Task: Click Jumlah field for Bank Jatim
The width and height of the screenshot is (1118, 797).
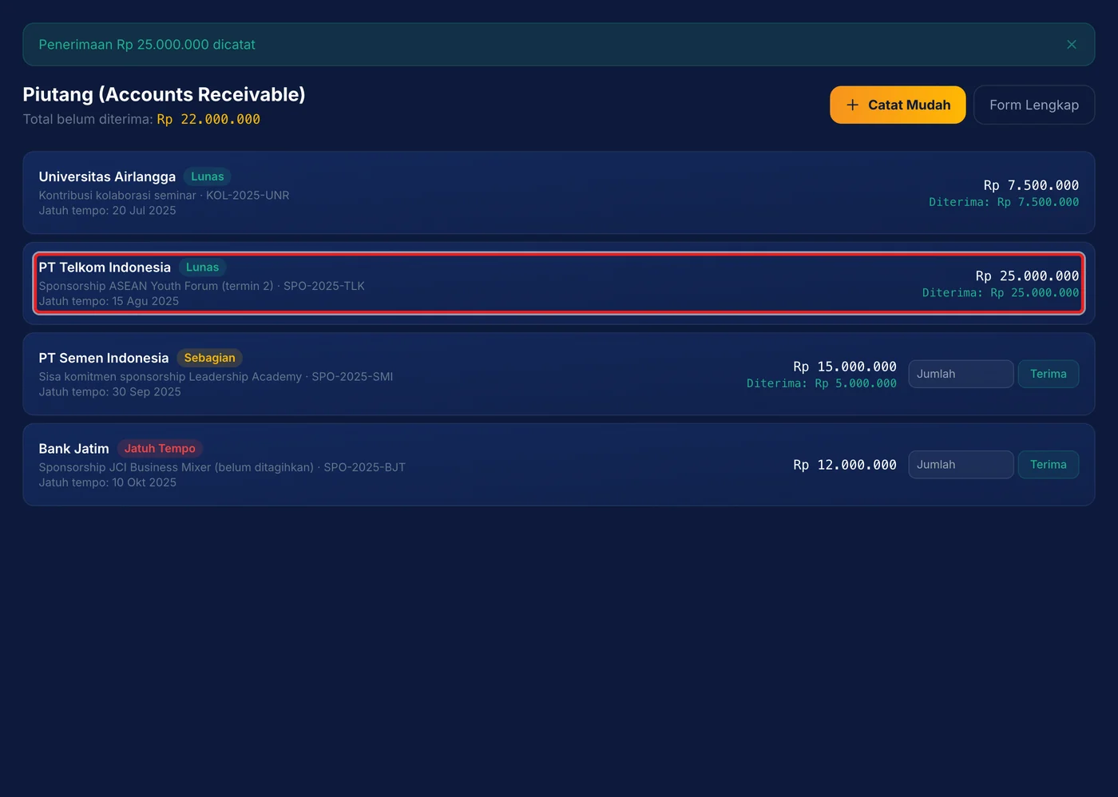Action: pos(961,465)
